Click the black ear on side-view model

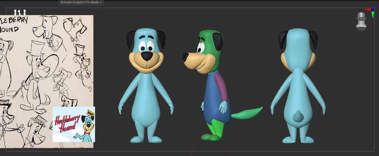pyautogui.click(x=217, y=41)
